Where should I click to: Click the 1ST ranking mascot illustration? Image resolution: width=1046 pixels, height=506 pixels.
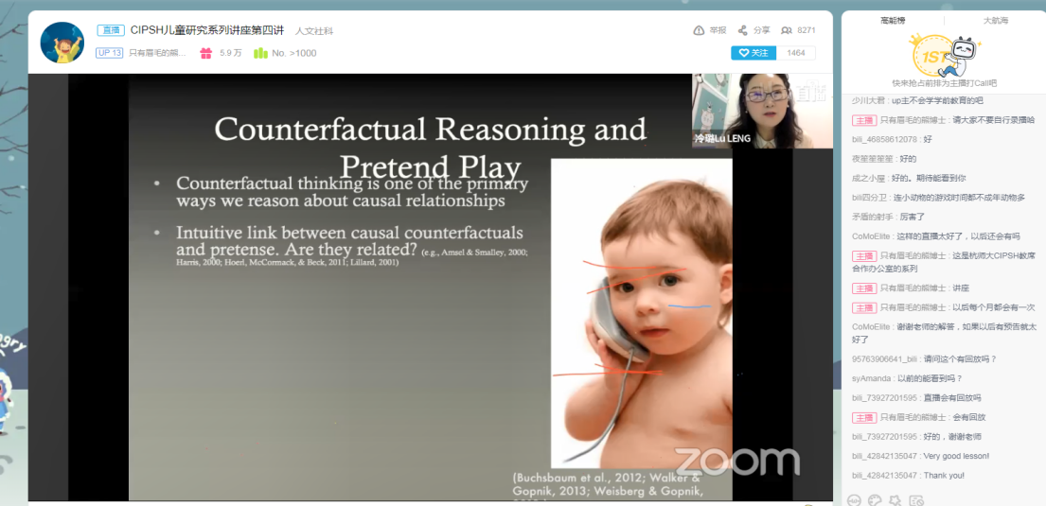(942, 55)
